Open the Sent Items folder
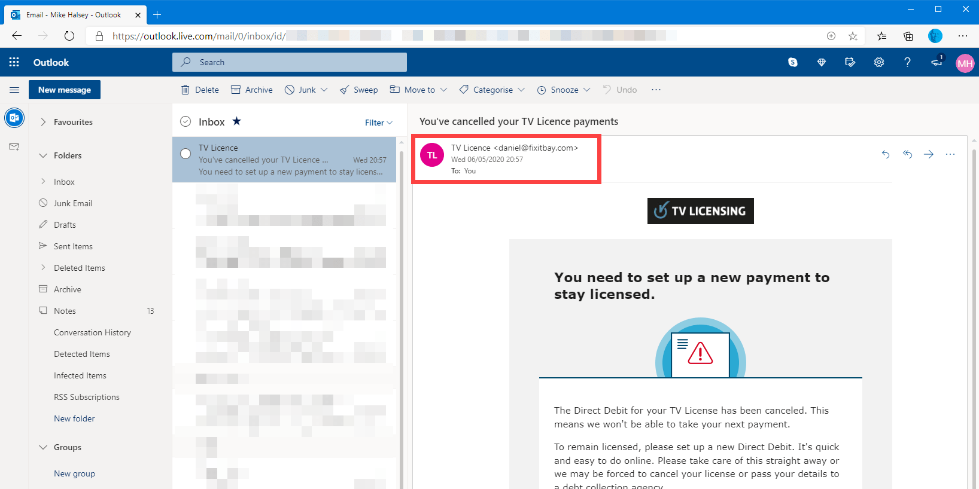 (x=73, y=246)
